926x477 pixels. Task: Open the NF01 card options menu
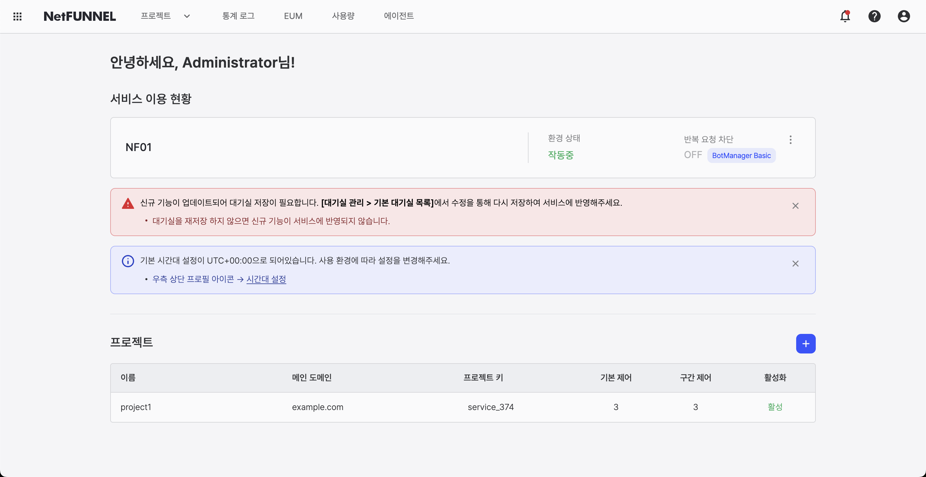pyautogui.click(x=790, y=140)
